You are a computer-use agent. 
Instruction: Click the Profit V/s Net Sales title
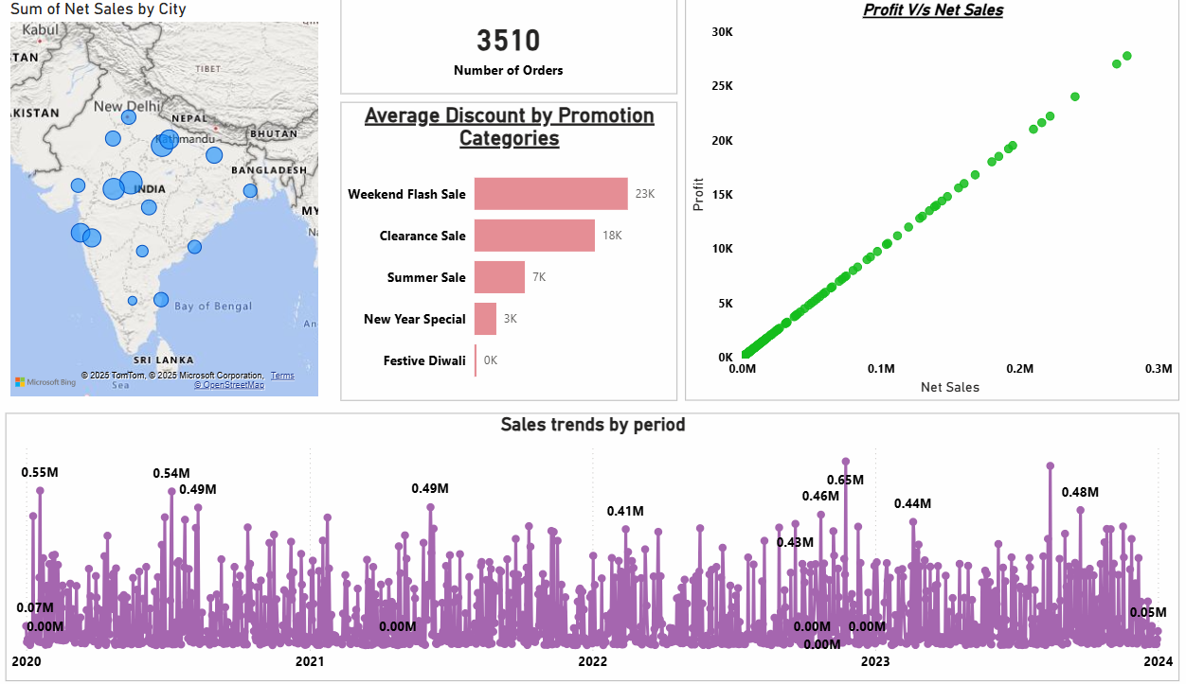click(x=933, y=10)
